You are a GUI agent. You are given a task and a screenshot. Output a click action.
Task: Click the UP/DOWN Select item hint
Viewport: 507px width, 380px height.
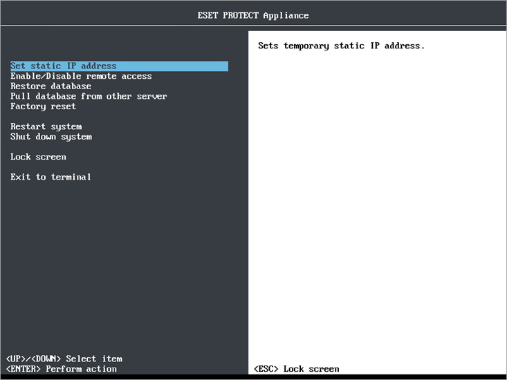64,359
